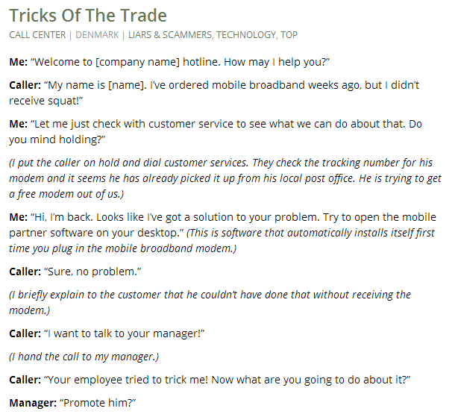Click the TOP tag link
The width and height of the screenshot is (455, 420).
(289, 34)
